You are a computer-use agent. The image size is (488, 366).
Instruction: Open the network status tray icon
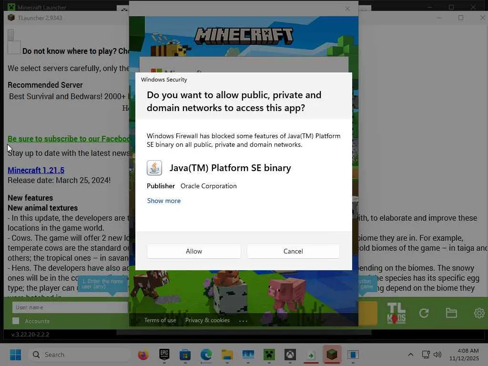(426, 355)
